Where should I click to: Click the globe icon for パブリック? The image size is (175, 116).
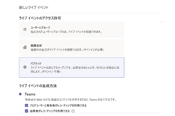[x=25, y=67]
